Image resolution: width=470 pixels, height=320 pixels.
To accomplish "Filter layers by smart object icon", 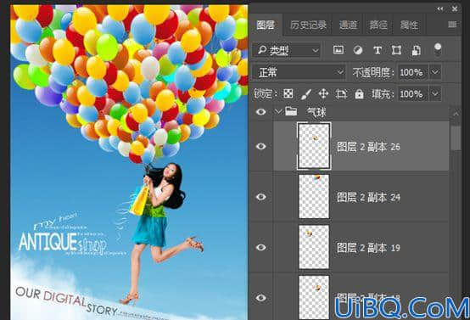I will pos(416,50).
